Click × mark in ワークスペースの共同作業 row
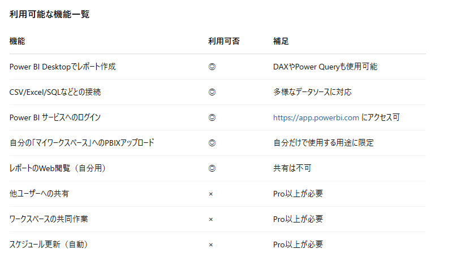This screenshot has height=253, width=457. (x=211, y=219)
